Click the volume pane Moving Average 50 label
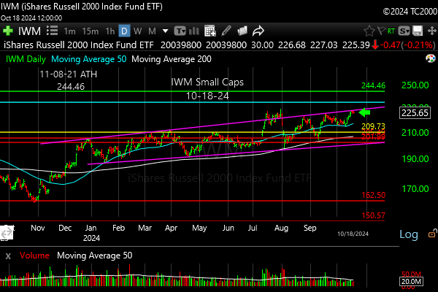This screenshot has width=438, height=292. [94, 255]
